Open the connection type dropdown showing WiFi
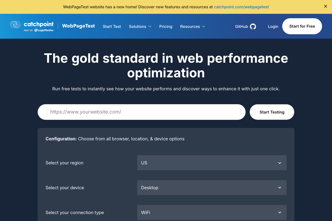The image size is (332, 221). 212,212
